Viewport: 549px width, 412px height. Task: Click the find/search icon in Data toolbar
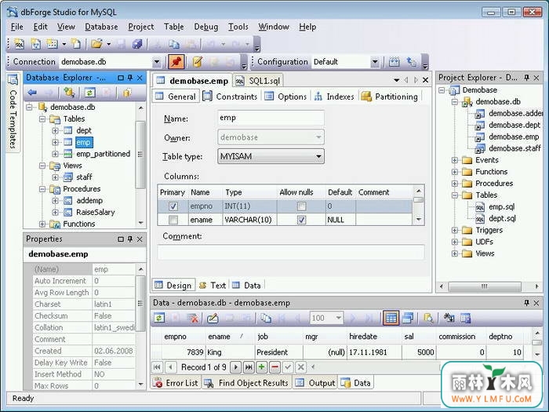point(428,318)
